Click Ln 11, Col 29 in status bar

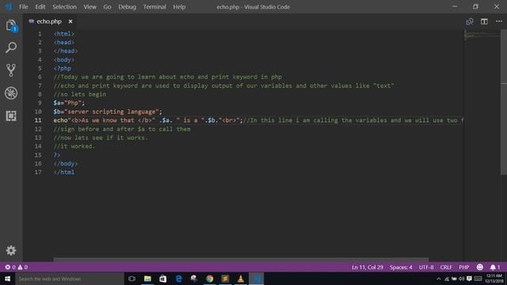pos(368,268)
